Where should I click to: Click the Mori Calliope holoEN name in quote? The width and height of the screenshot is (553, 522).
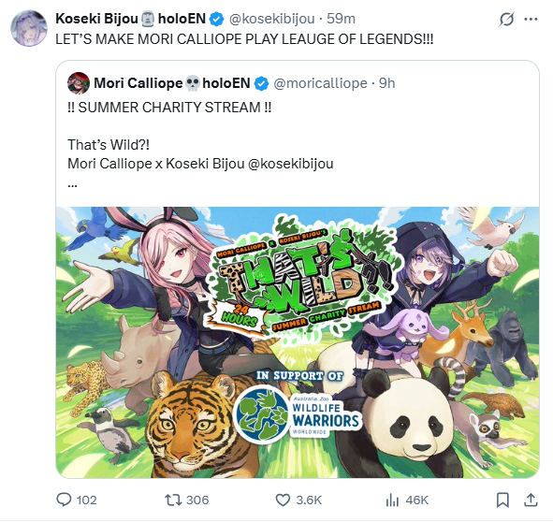[x=172, y=83]
